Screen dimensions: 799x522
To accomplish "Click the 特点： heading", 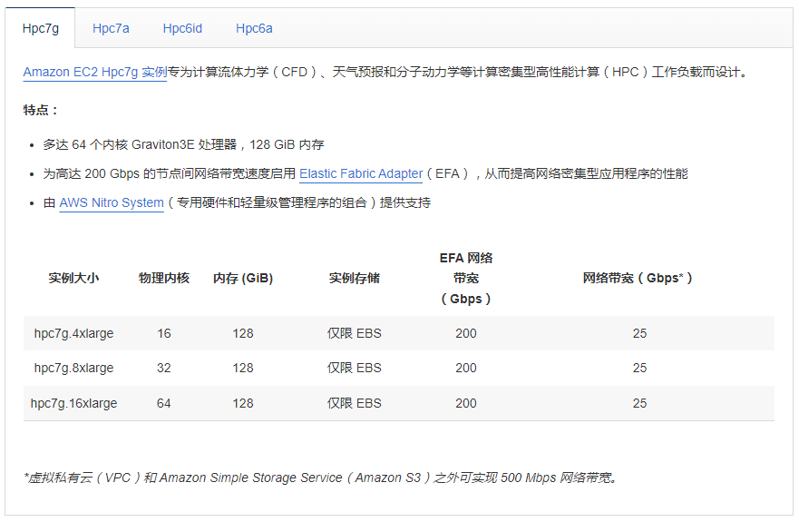I will (x=41, y=110).
